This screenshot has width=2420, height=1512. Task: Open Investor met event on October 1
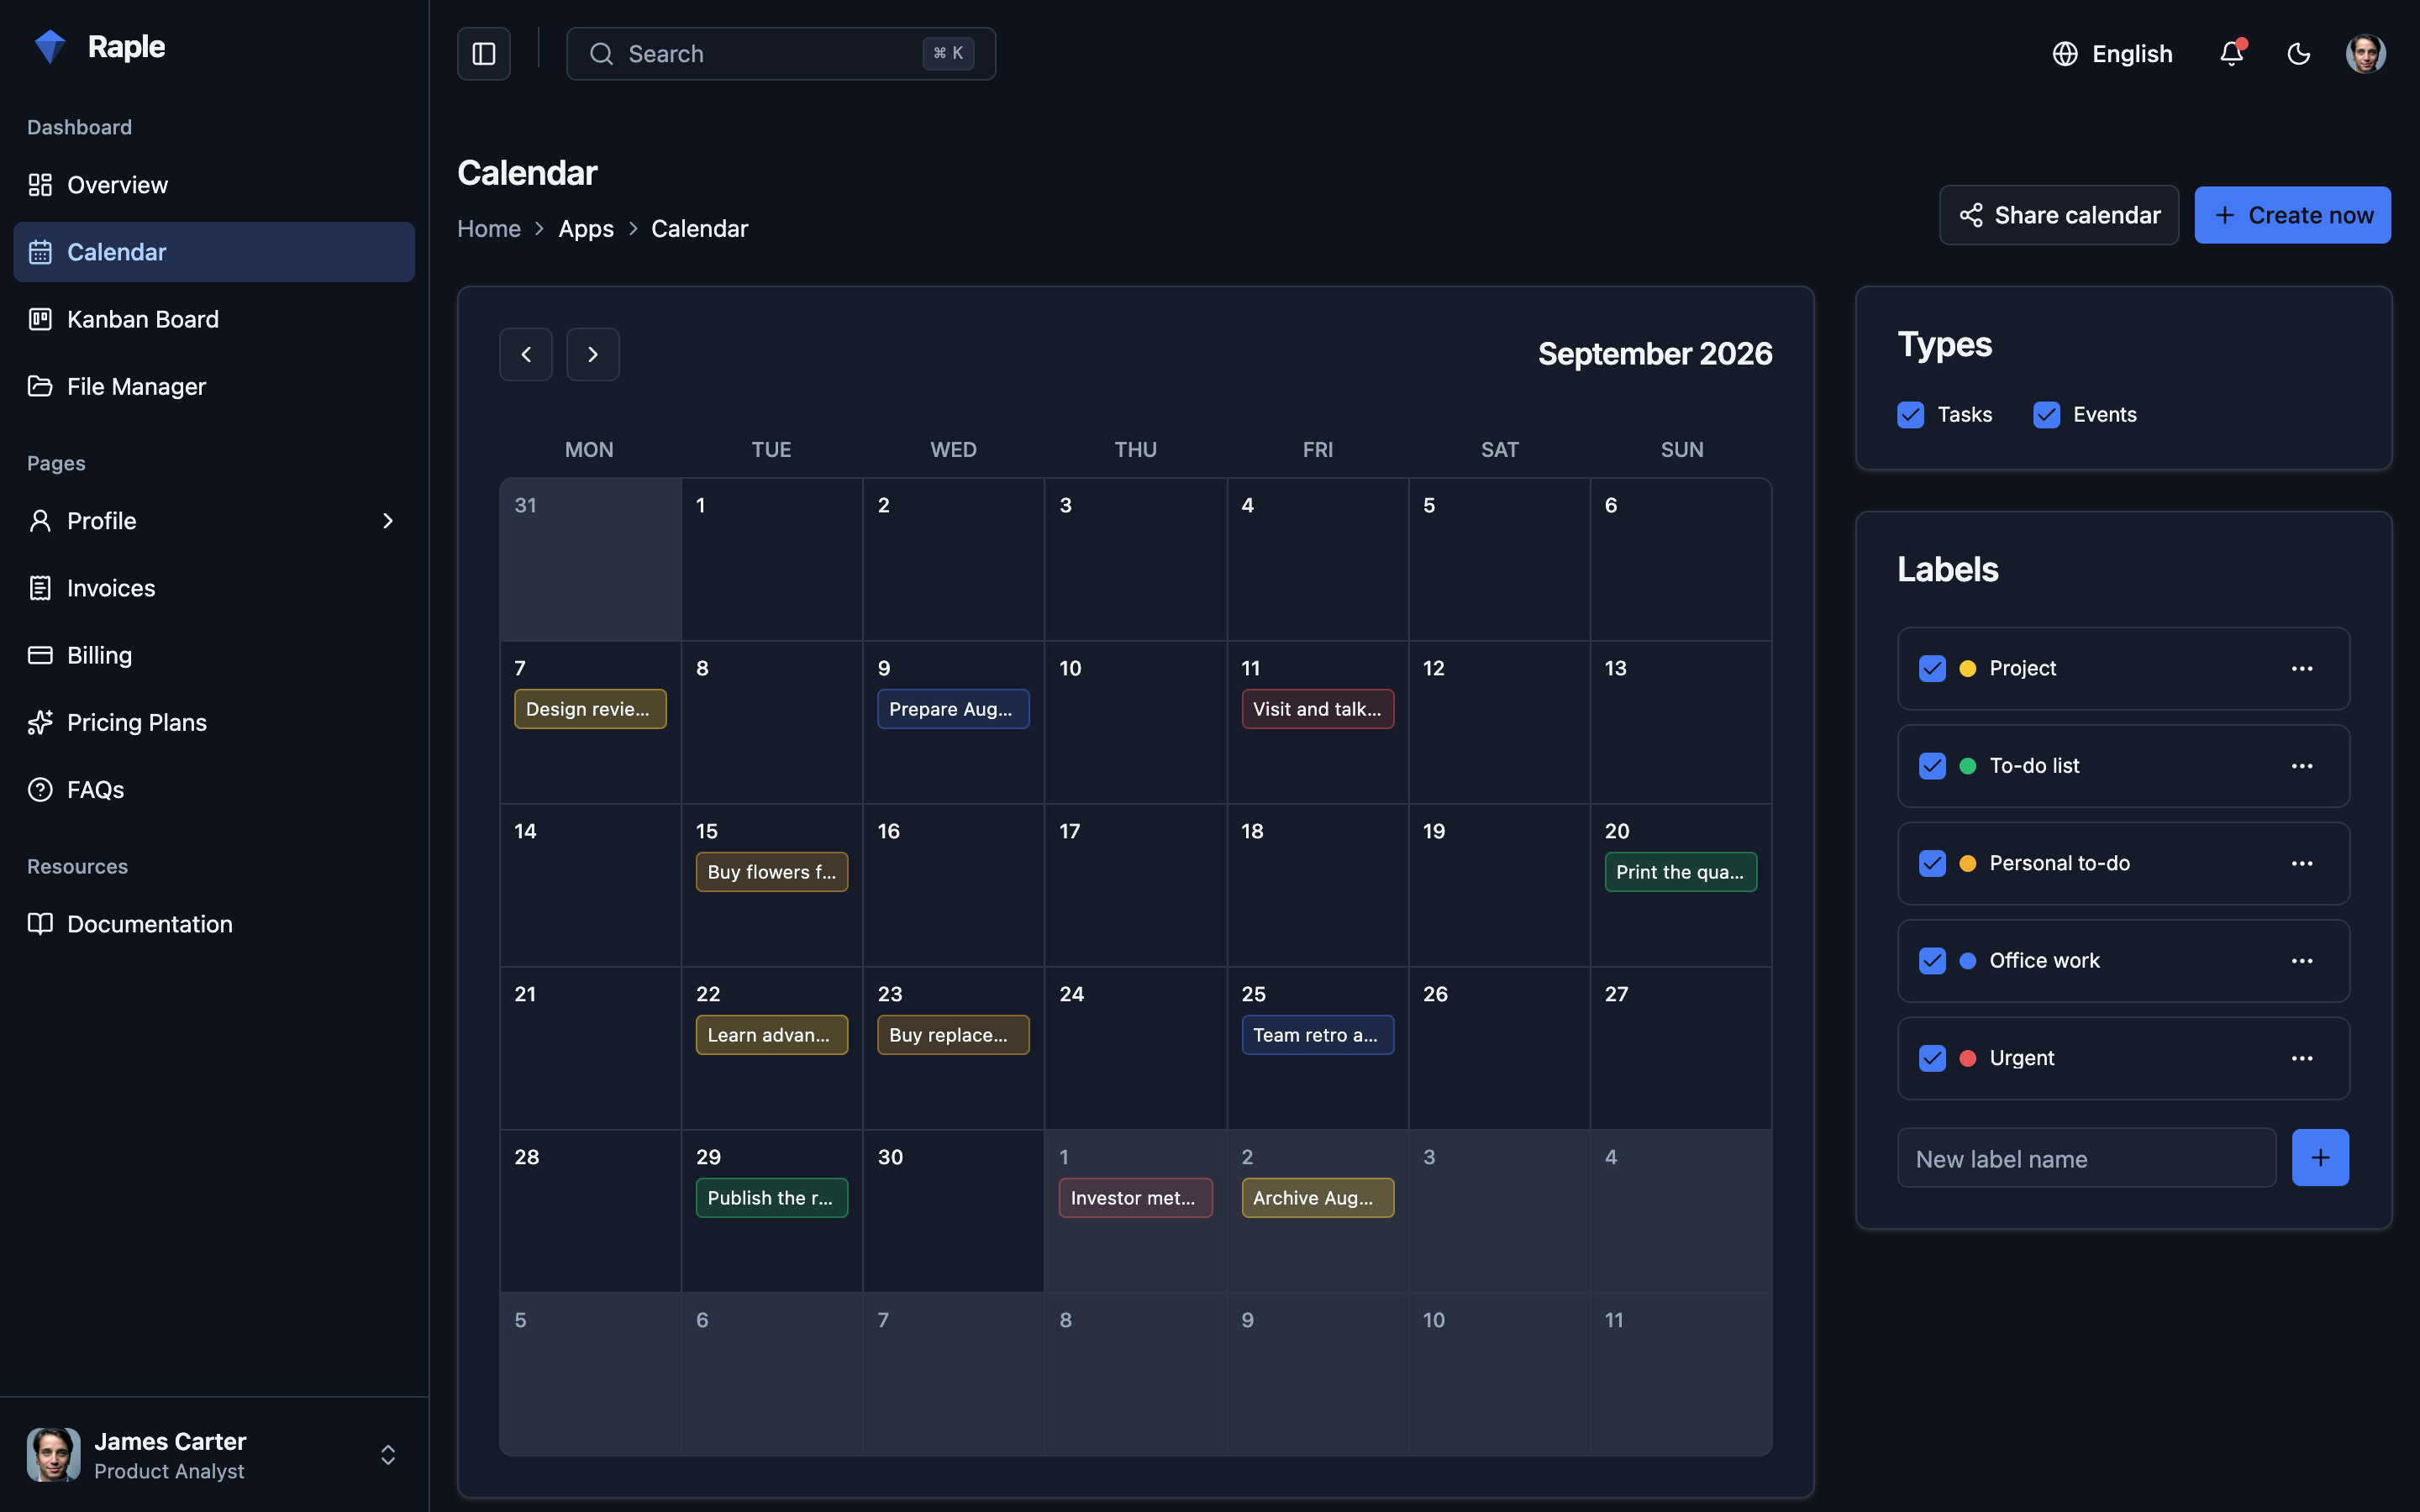(1136, 1198)
